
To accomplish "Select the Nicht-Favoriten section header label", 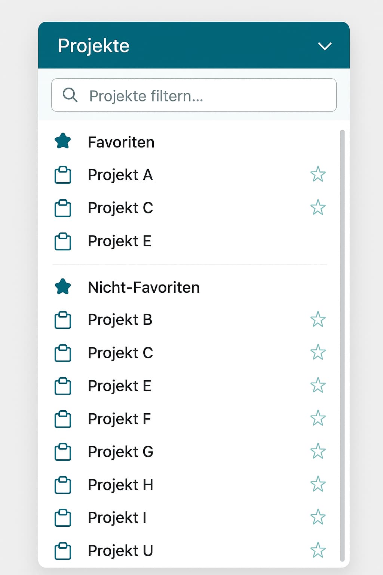I will [x=144, y=287].
